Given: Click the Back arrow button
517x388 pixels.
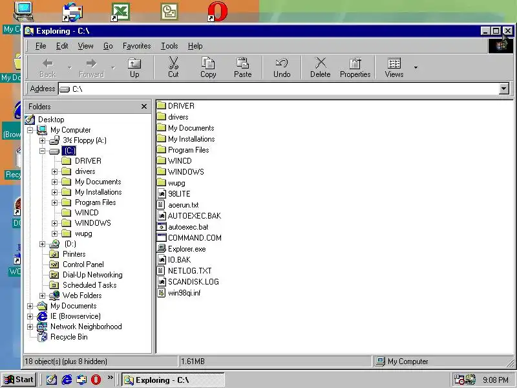Looking at the screenshot, I should 48,68.
